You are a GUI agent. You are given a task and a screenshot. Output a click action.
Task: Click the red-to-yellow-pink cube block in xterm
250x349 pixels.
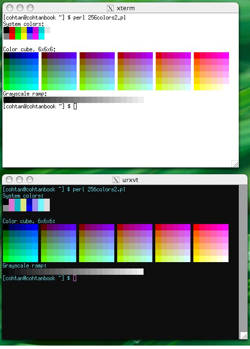211,71
